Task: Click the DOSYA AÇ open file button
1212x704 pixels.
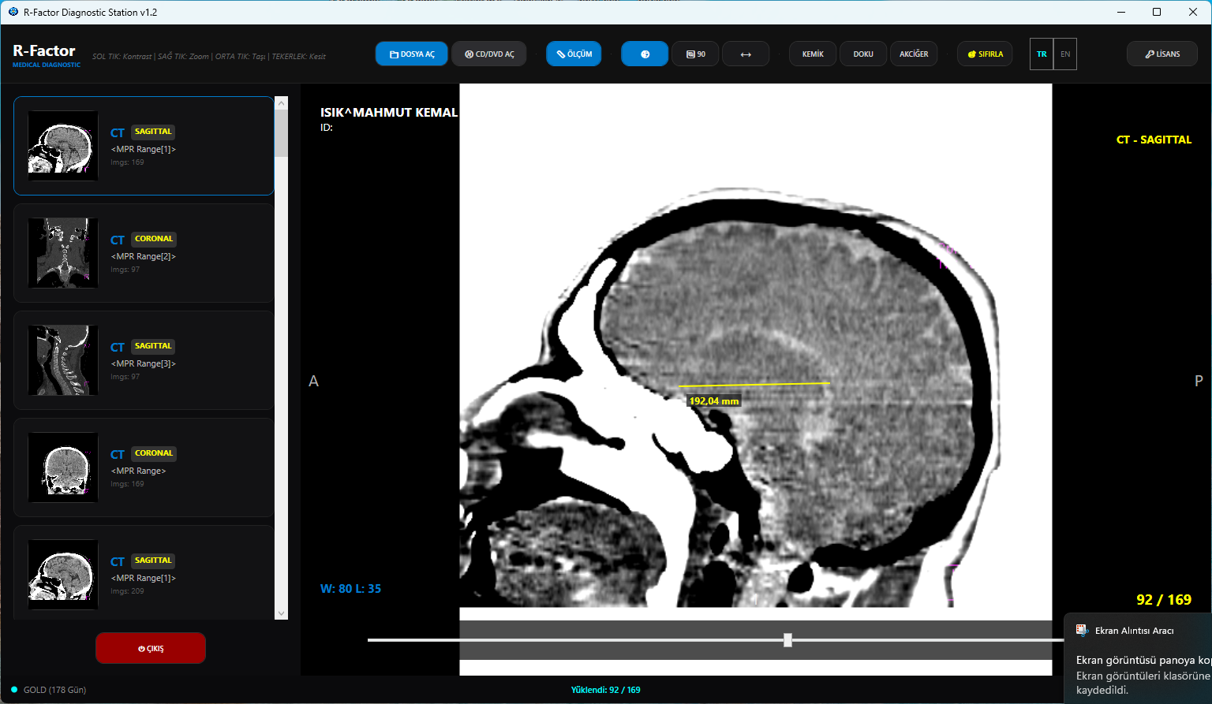Action: click(412, 54)
